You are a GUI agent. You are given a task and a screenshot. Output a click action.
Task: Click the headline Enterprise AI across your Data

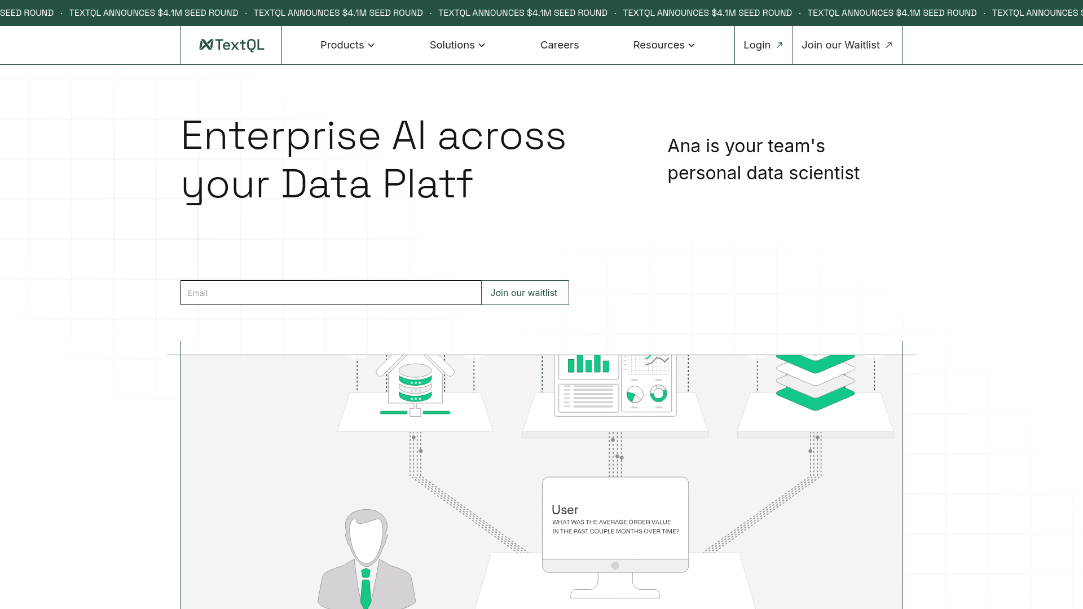pyautogui.click(x=373, y=160)
